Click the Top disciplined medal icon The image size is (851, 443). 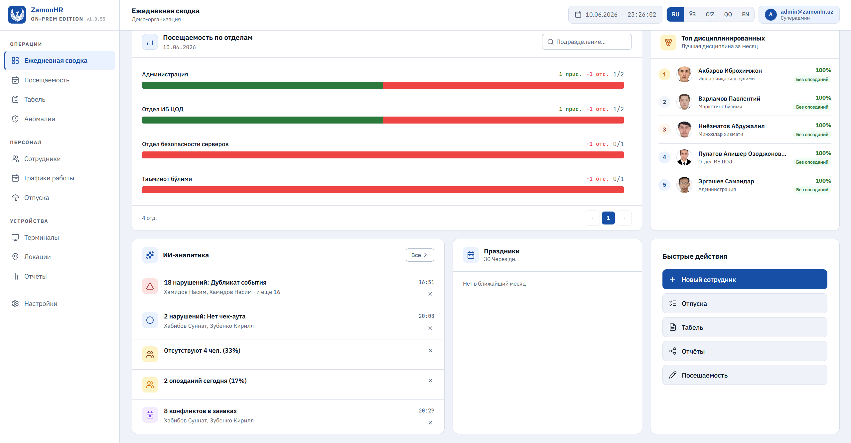668,43
